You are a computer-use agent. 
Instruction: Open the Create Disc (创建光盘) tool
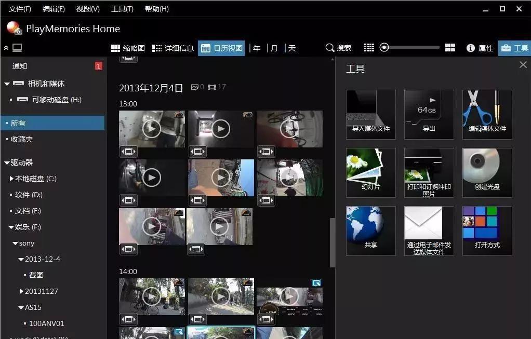click(x=487, y=173)
